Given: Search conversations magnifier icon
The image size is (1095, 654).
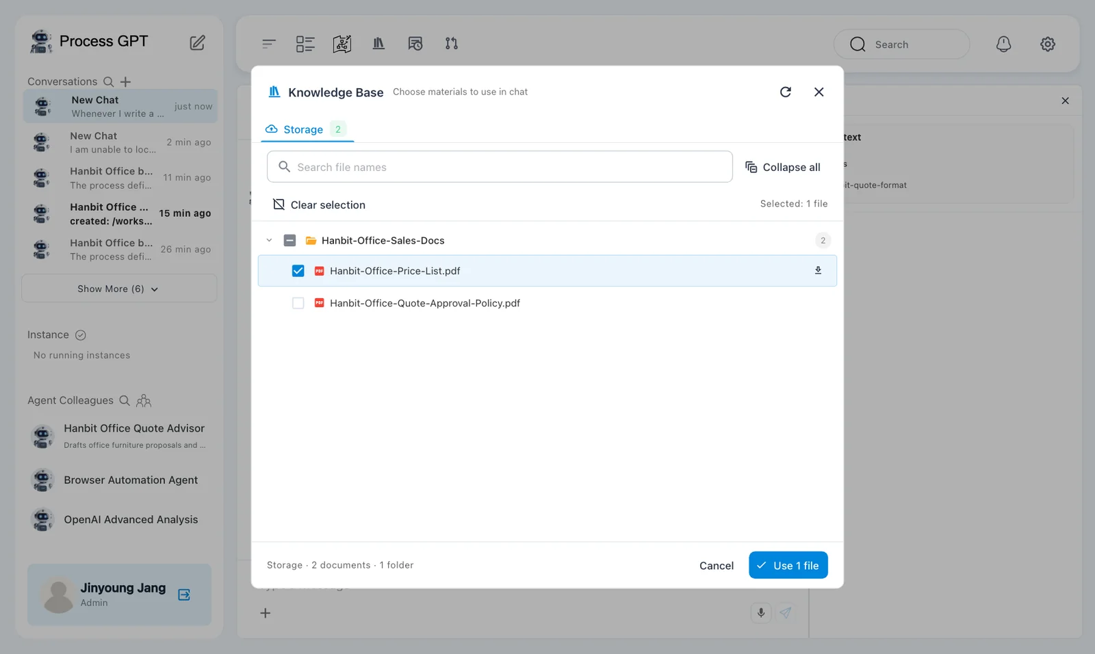Looking at the screenshot, I should 108,81.
